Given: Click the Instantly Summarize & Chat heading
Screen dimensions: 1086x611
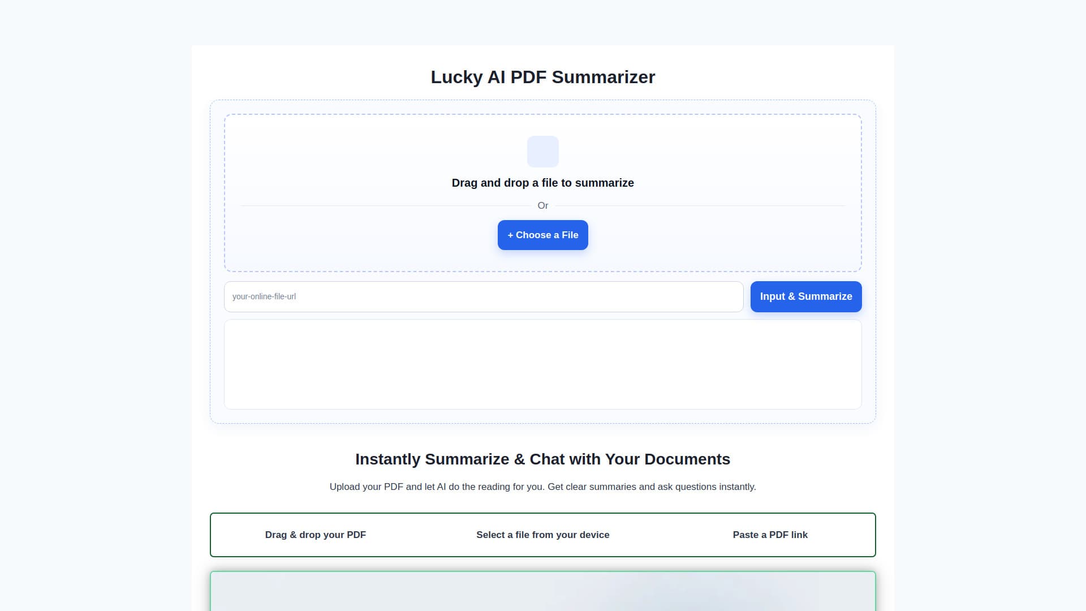Looking at the screenshot, I should coord(542,459).
